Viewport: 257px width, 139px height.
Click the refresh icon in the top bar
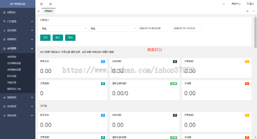[x=50, y=4]
